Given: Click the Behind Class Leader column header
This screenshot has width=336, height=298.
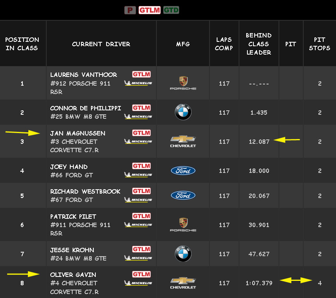Looking at the screenshot, I should [x=259, y=44].
